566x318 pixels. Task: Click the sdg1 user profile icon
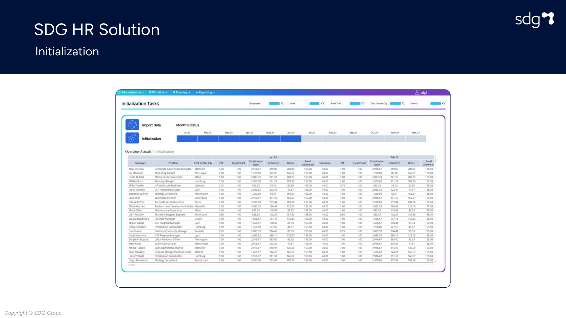click(x=417, y=92)
